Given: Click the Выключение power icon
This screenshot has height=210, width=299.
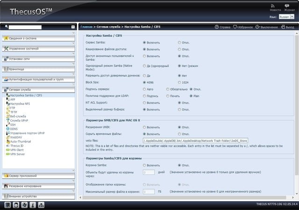Looking at the screenshot, I should point(257,27).
